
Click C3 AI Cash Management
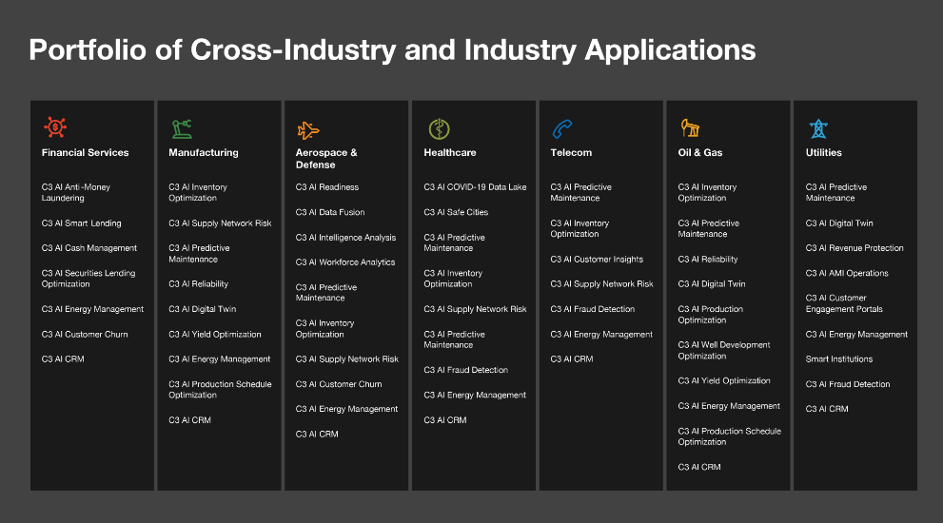tap(89, 247)
